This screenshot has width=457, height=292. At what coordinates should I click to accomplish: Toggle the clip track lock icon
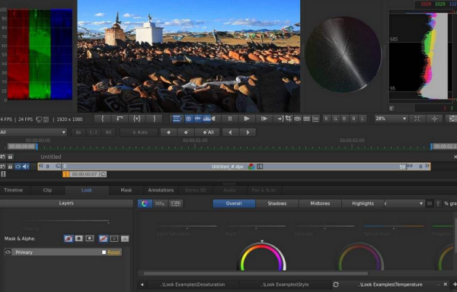[x=10, y=167]
